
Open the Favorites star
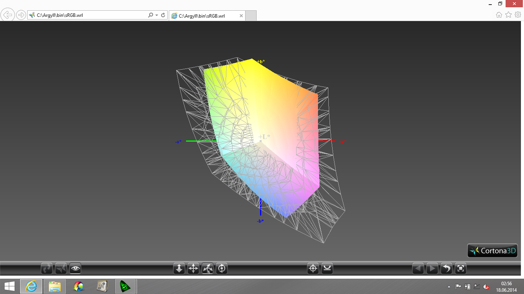(x=509, y=15)
